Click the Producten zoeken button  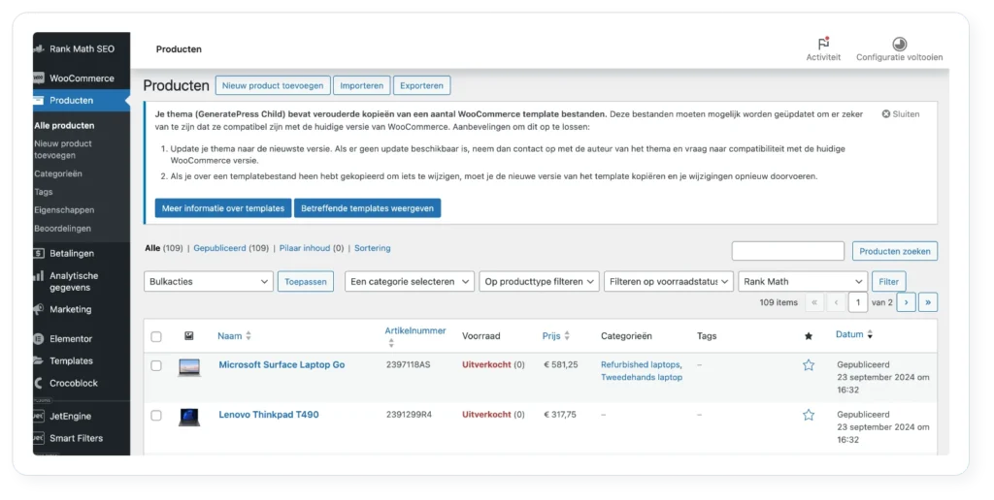tap(894, 251)
